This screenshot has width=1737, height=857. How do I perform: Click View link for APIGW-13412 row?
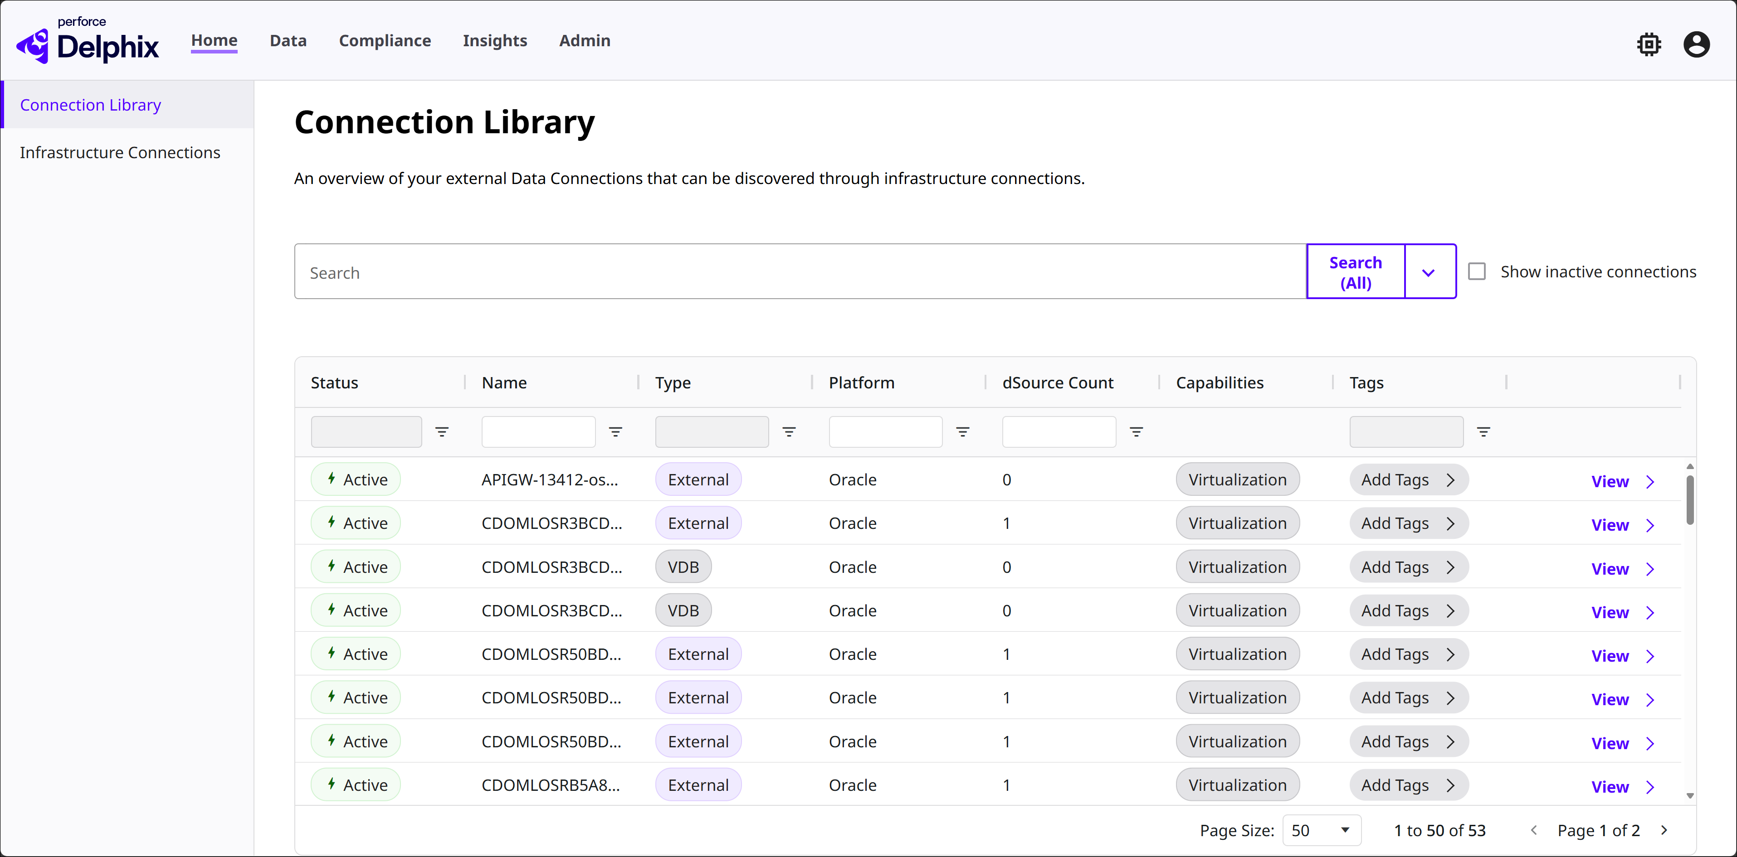1622,481
